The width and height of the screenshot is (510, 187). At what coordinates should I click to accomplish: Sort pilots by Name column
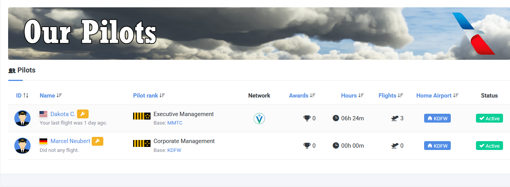51,96
